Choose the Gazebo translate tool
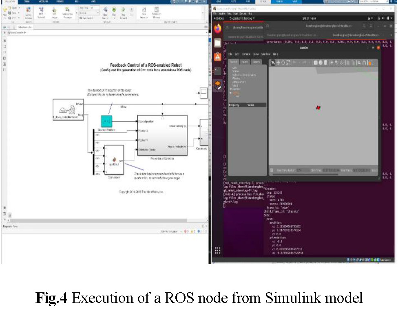The width and height of the screenshot is (398, 309). point(278,63)
